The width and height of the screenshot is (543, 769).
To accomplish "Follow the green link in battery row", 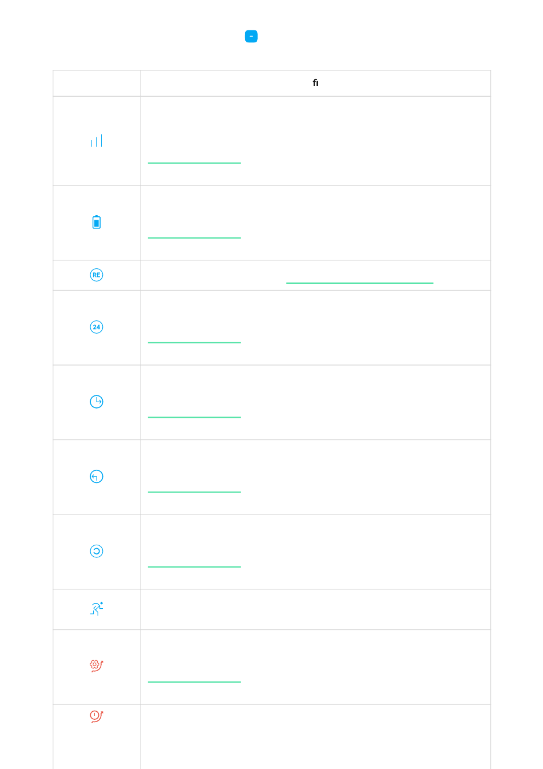I will [194, 237].
